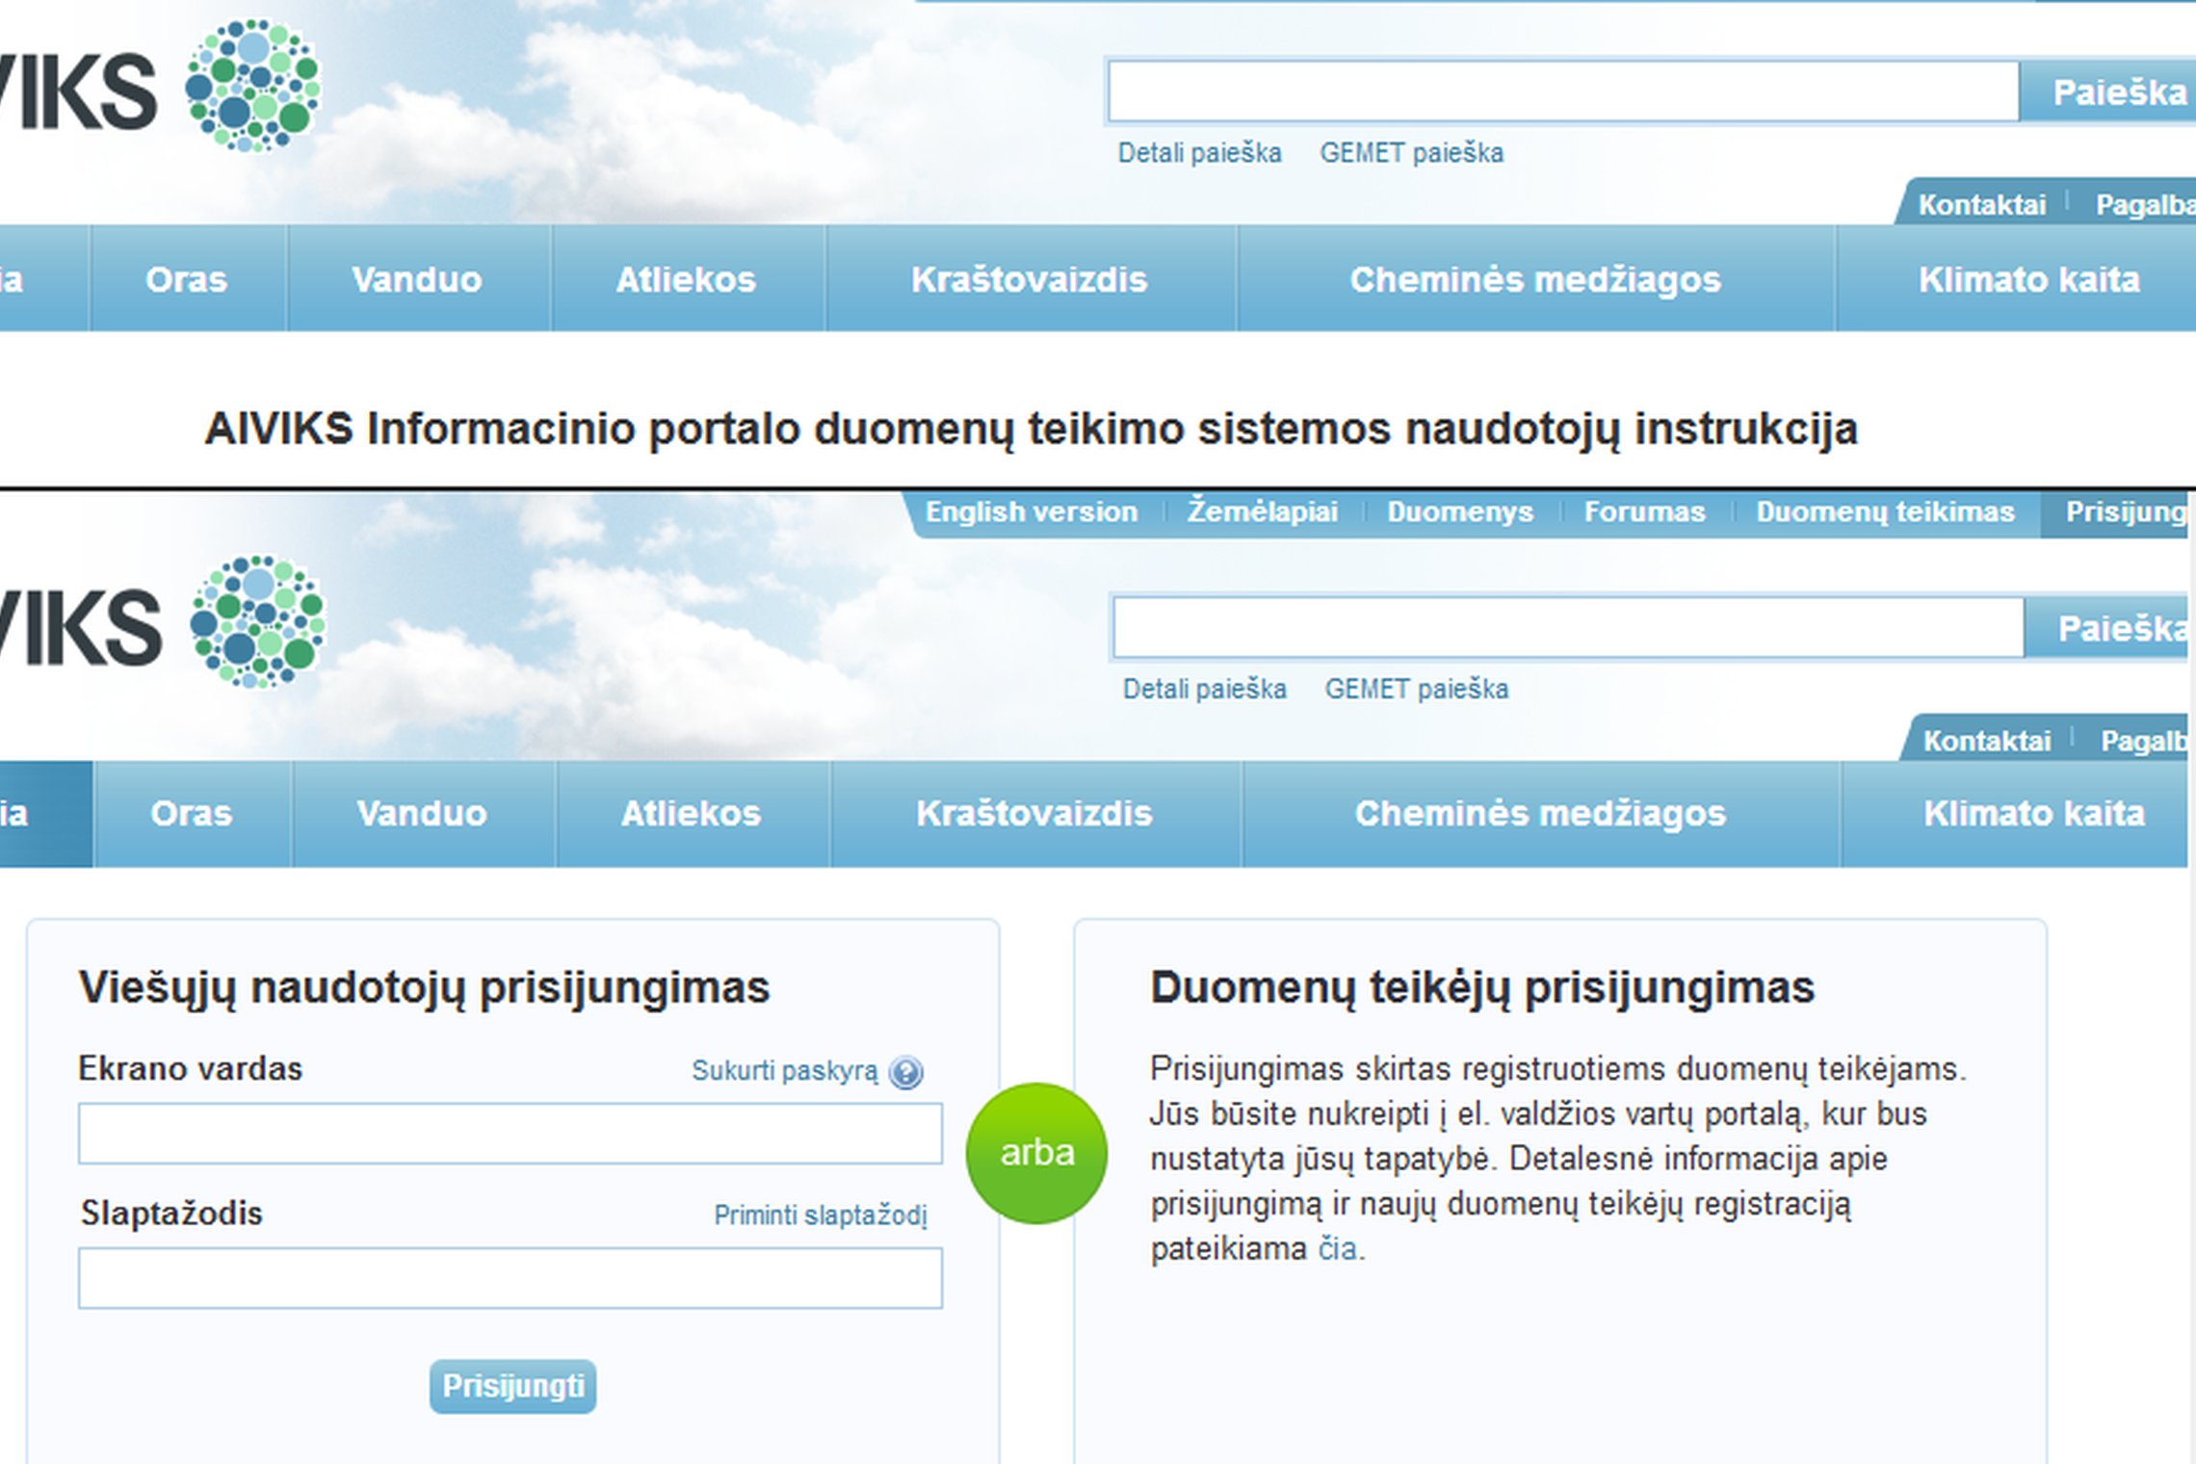Open GEMET paieška in the topmost header
Viewport: 2196px width, 1464px height.
point(1411,153)
